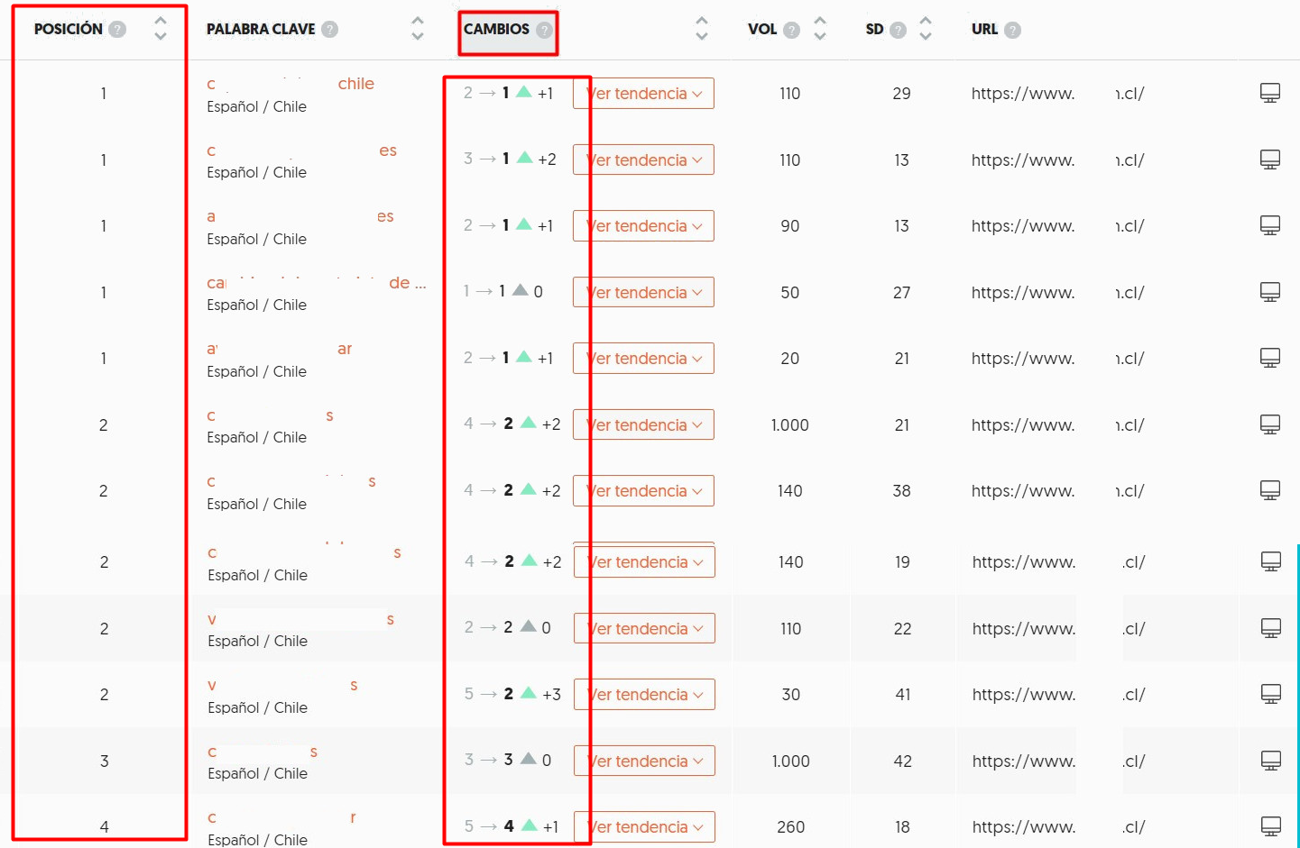Image resolution: width=1300 pixels, height=848 pixels.
Task: Click the help icon next to URL
Action: [1013, 30]
